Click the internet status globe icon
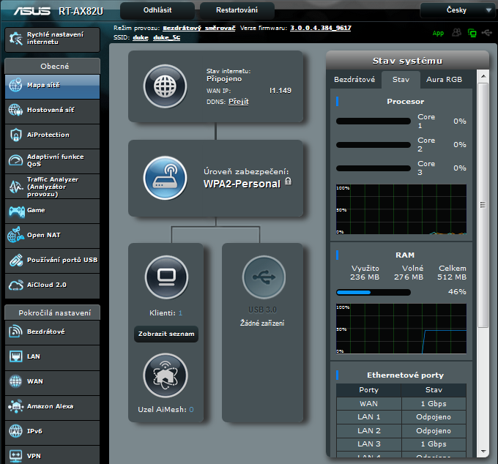The height and width of the screenshot is (464, 498). (166, 86)
